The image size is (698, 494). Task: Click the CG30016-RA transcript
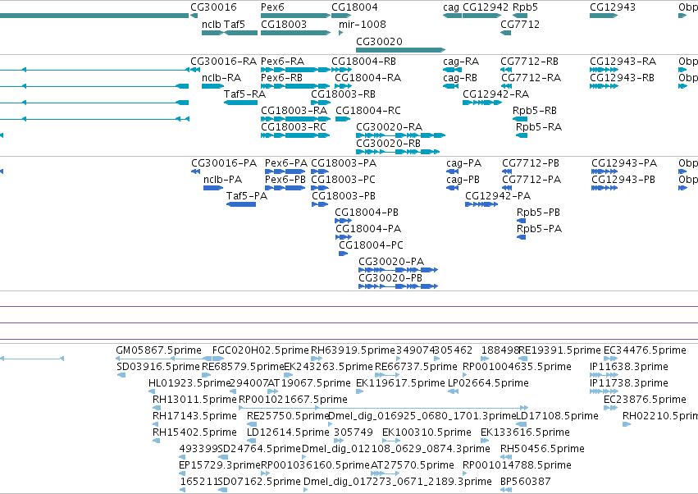click(x=195, y=70)
